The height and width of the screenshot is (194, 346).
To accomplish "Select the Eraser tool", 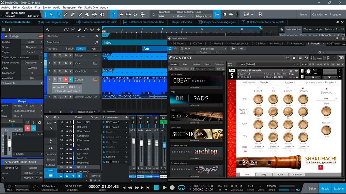I will coord(73,14).
